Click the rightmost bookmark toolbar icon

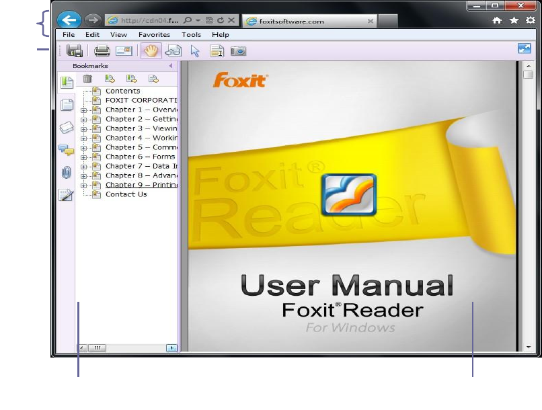pos(153,79)
